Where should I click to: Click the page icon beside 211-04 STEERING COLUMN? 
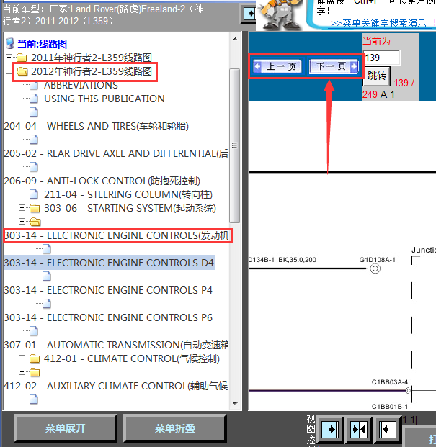coord(34,194)
